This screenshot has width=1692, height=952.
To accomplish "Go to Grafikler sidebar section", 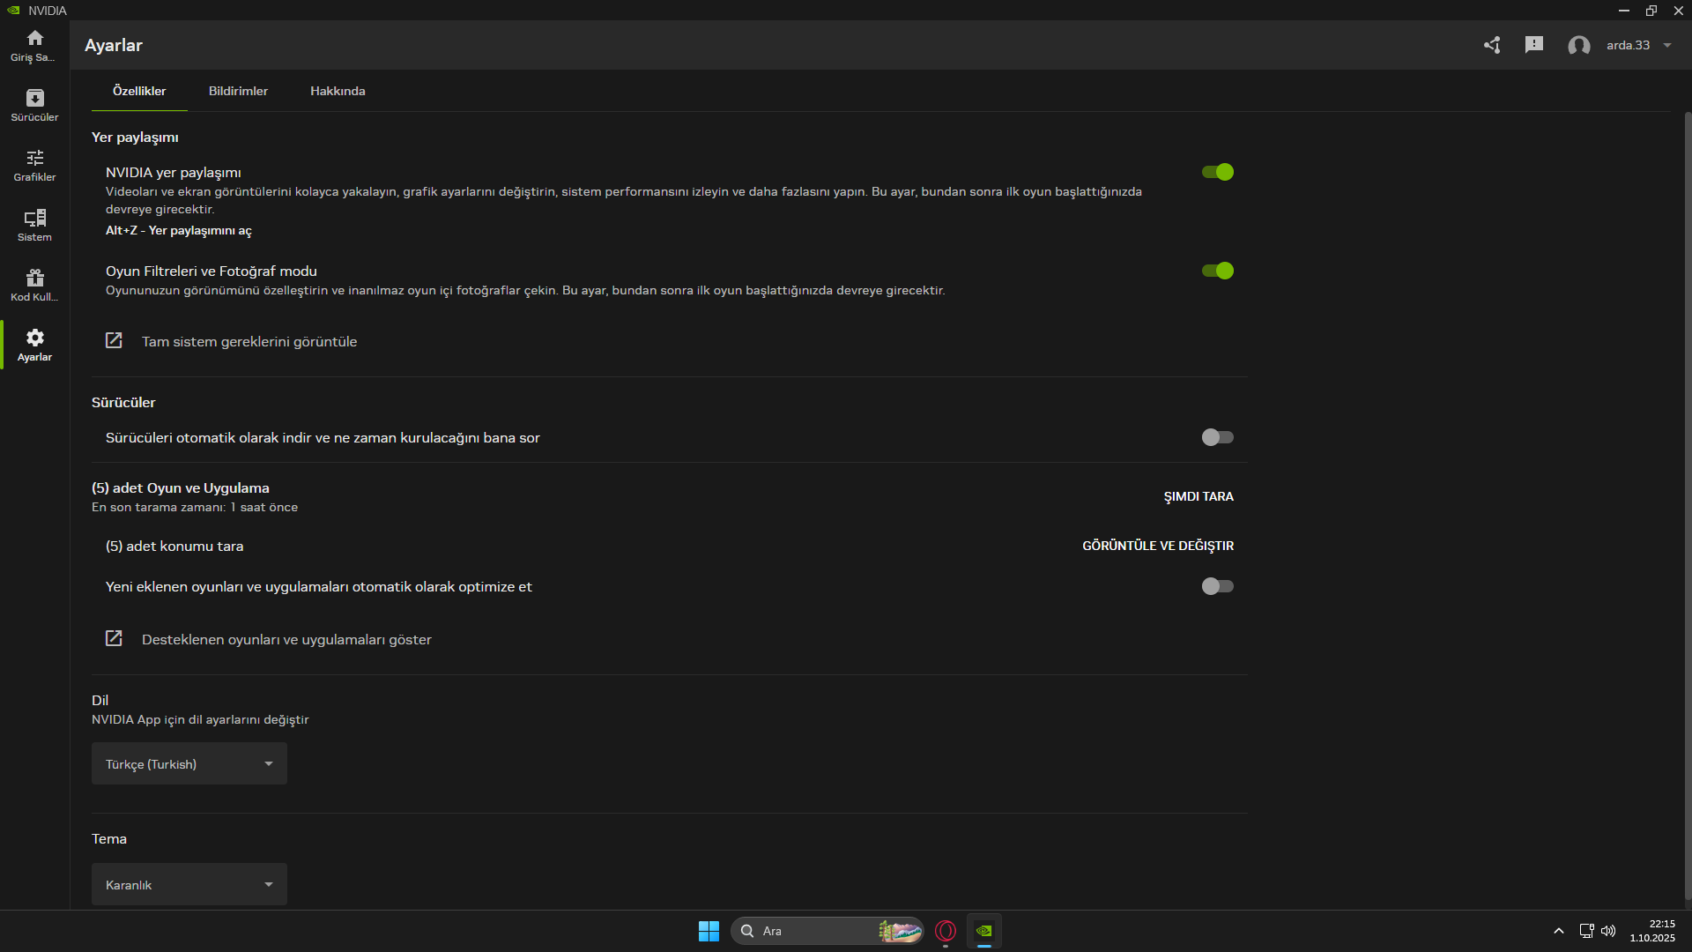I will click(34, 165).
